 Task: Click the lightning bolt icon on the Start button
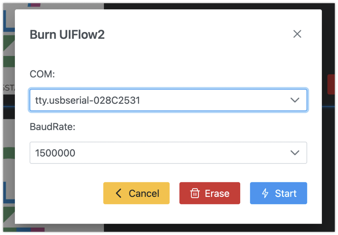pyautogui.click(x=265, y=193)
